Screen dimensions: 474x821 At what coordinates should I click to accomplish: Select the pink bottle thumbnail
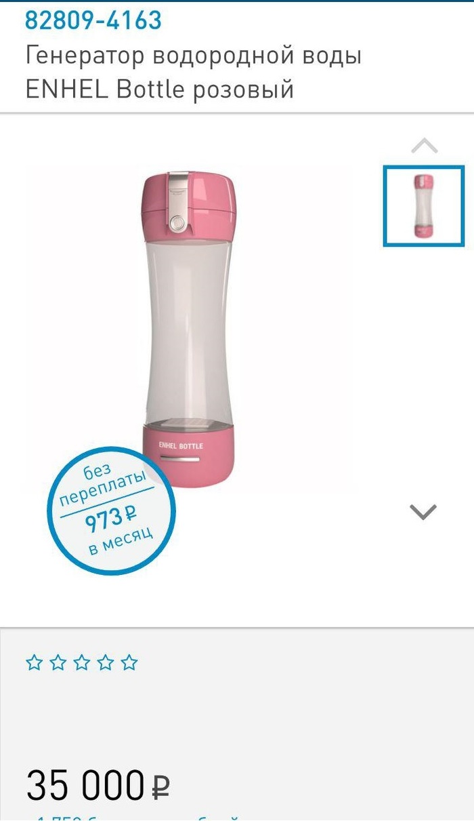tap(424, 205)
